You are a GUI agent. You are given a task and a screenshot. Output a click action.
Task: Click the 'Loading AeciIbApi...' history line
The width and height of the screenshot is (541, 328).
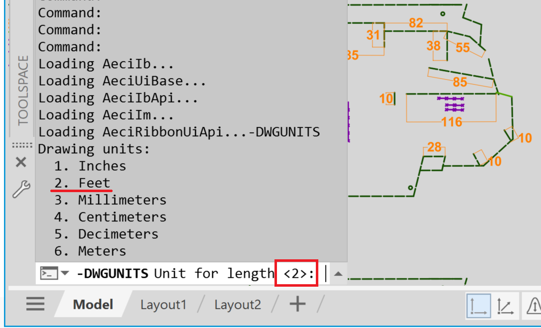[x=119, y=98]
